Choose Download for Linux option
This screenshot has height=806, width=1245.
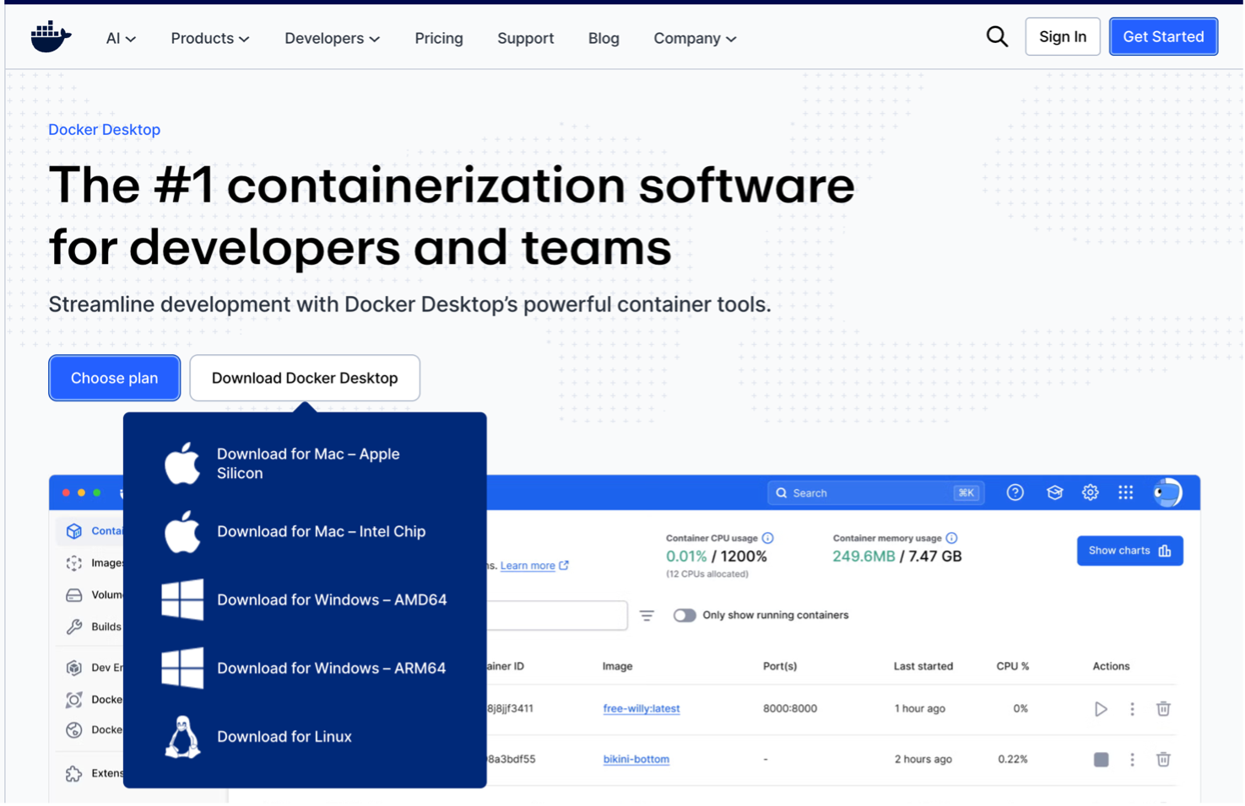(284, 737)
